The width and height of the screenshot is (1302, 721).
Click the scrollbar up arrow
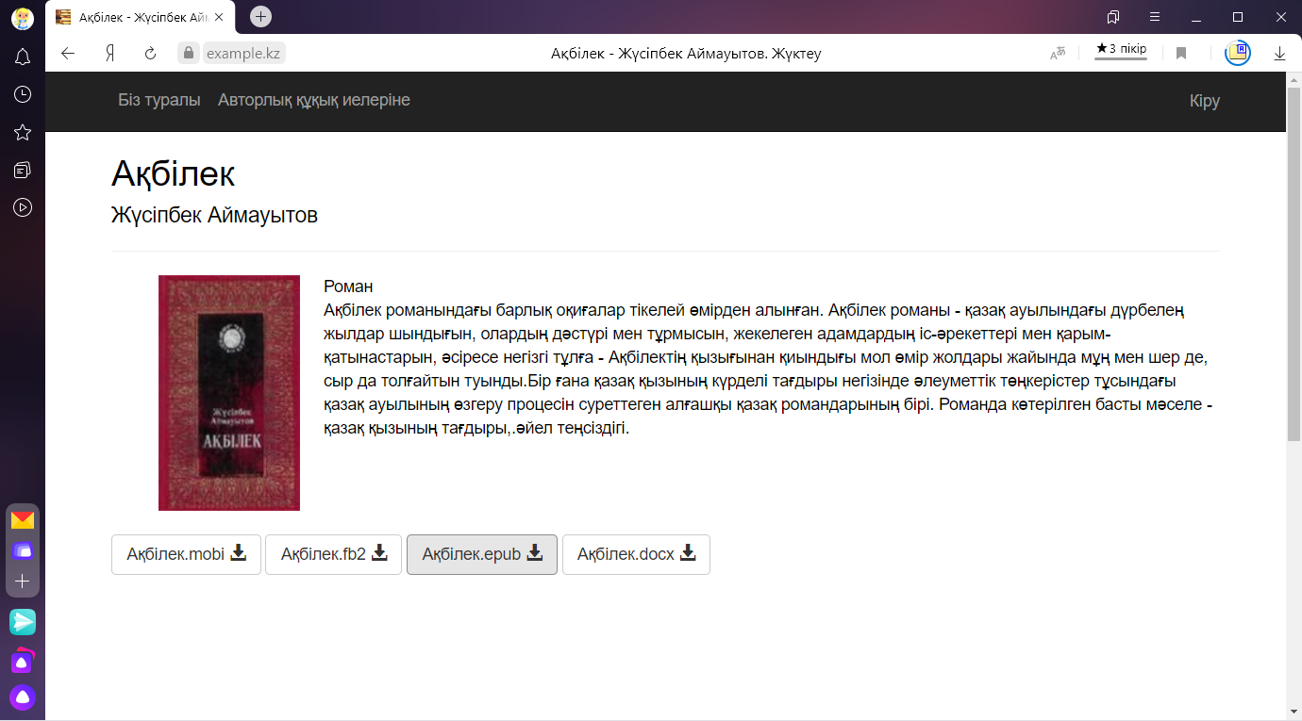(x=1294, y=79)
